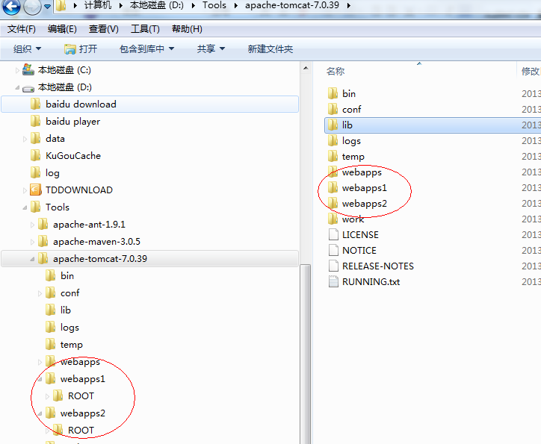Expand the TDDOWNLOAD tree node

(x=25, y=190)
